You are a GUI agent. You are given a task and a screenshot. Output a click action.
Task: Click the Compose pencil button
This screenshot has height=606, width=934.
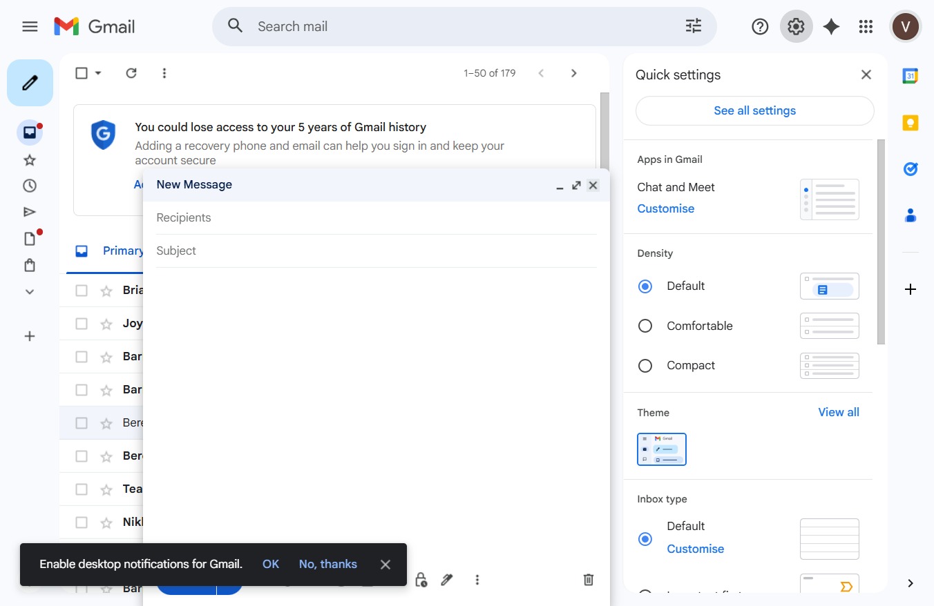click(x=30, y=83)
